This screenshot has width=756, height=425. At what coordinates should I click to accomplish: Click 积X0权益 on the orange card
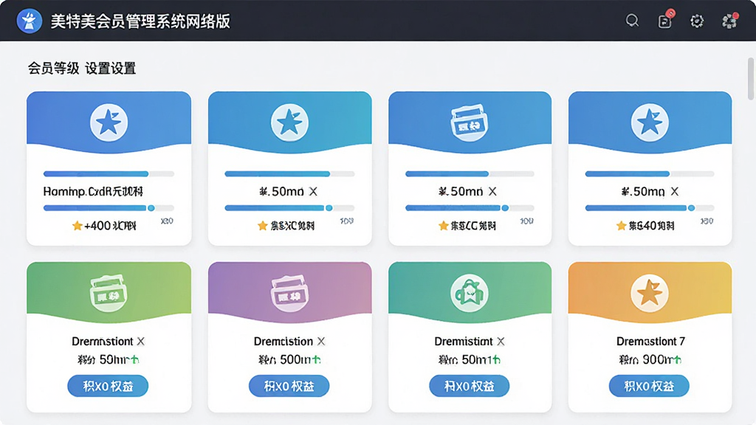649,386
